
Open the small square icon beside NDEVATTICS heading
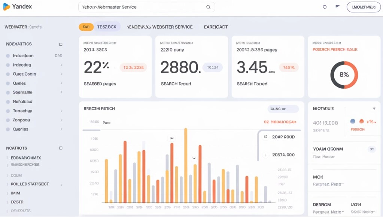(x=60, y=44)
